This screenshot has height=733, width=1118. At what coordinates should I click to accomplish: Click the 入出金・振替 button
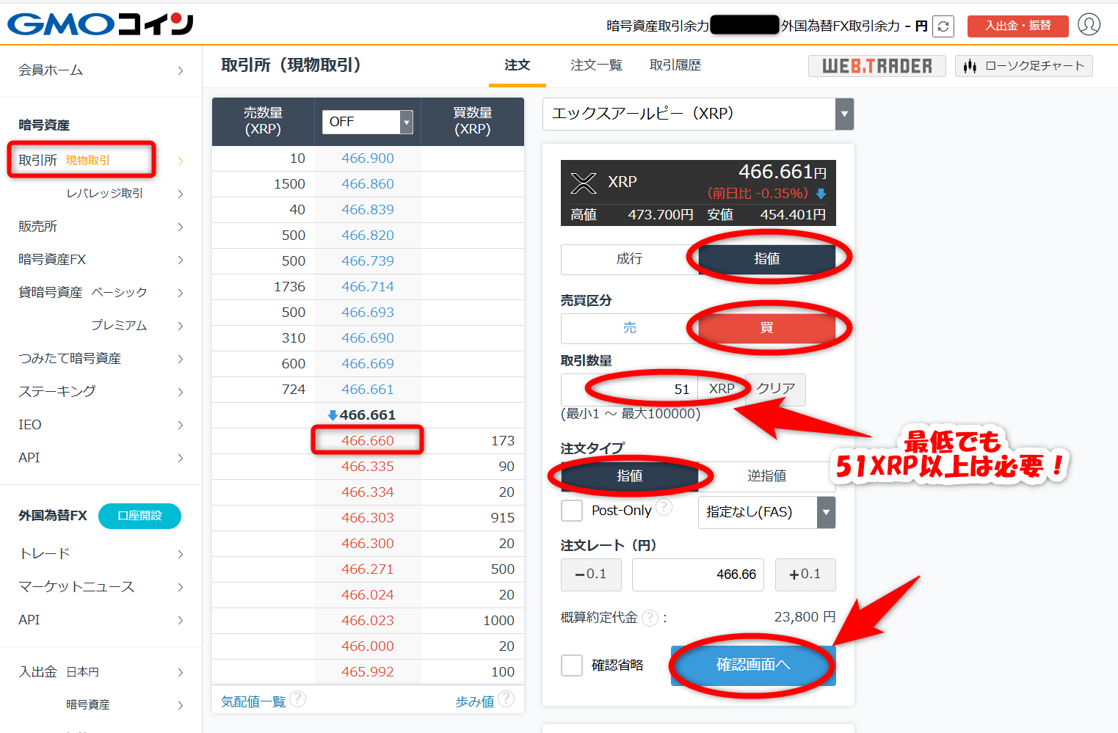[x=1017, y=26]
